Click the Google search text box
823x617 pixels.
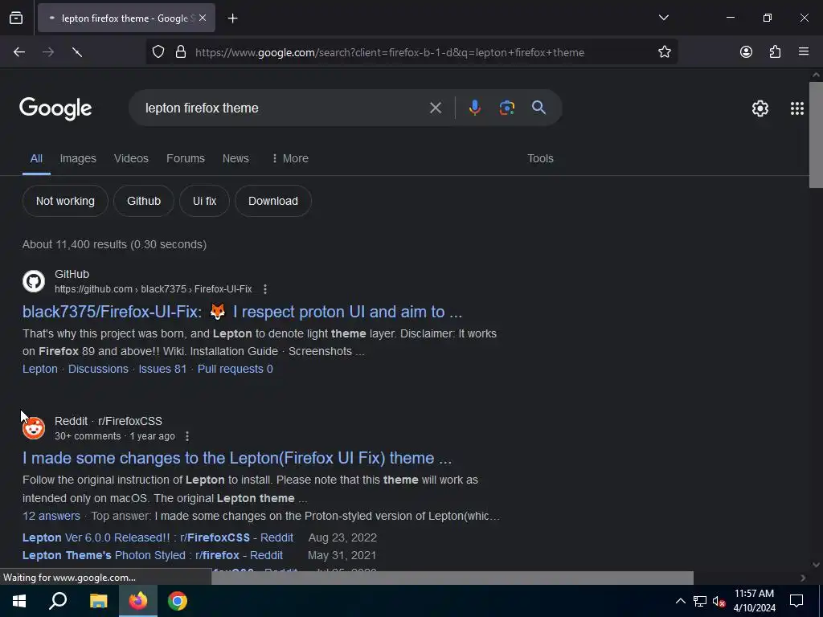(x=284, y=108)
